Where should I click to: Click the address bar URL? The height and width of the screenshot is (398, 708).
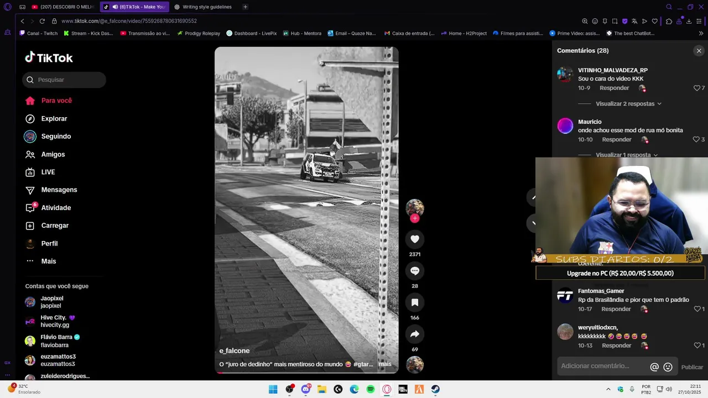tap(129, 21)
